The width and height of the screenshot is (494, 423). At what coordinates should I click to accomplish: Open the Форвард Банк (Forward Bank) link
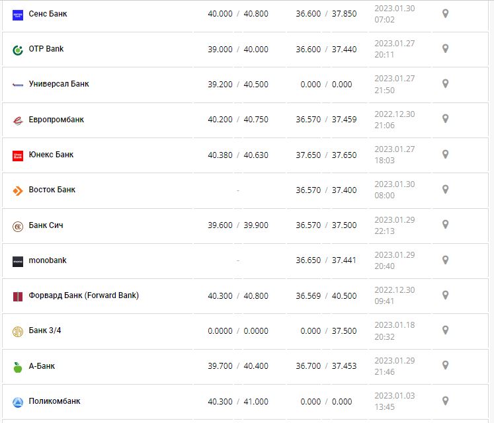coord(84,295)
